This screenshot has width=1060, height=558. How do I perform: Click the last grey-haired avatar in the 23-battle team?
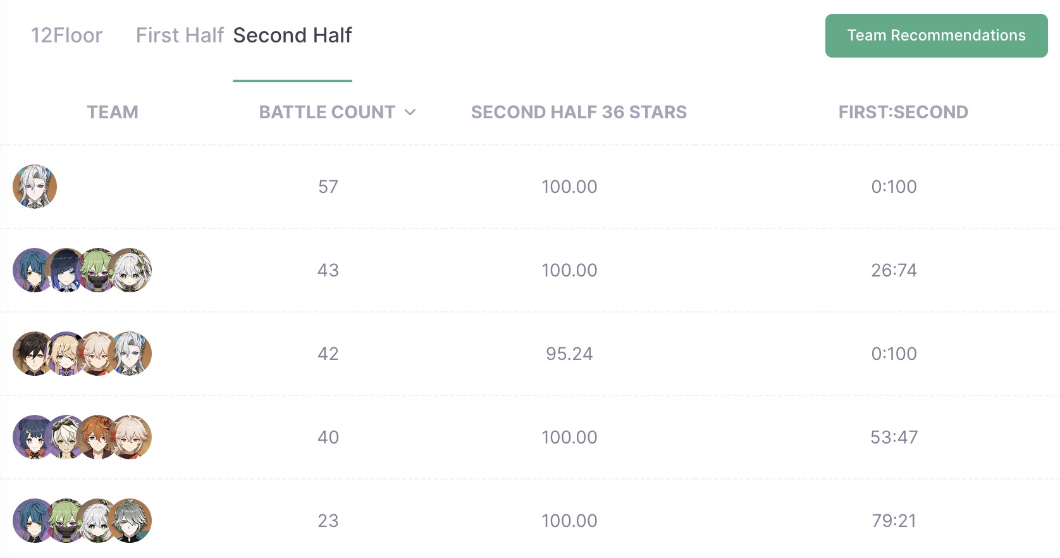132,521
